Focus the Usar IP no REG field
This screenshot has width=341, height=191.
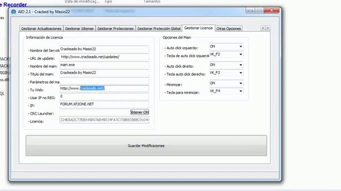104,97
